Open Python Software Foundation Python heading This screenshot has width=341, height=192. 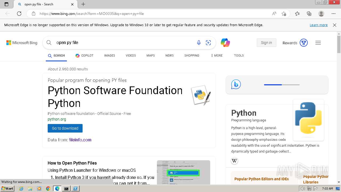click(115, 97)
